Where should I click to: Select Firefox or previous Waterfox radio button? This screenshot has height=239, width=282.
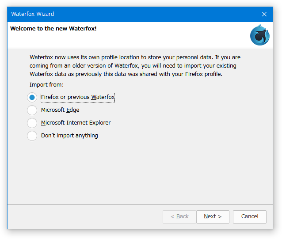coord(32,97)
